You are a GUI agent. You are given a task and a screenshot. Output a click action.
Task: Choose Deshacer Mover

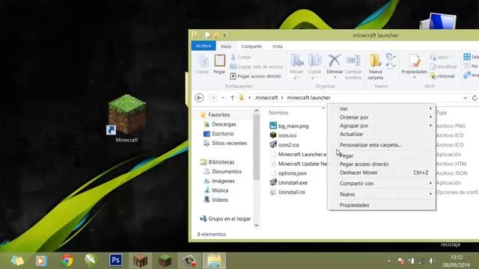tap(381, 173)
